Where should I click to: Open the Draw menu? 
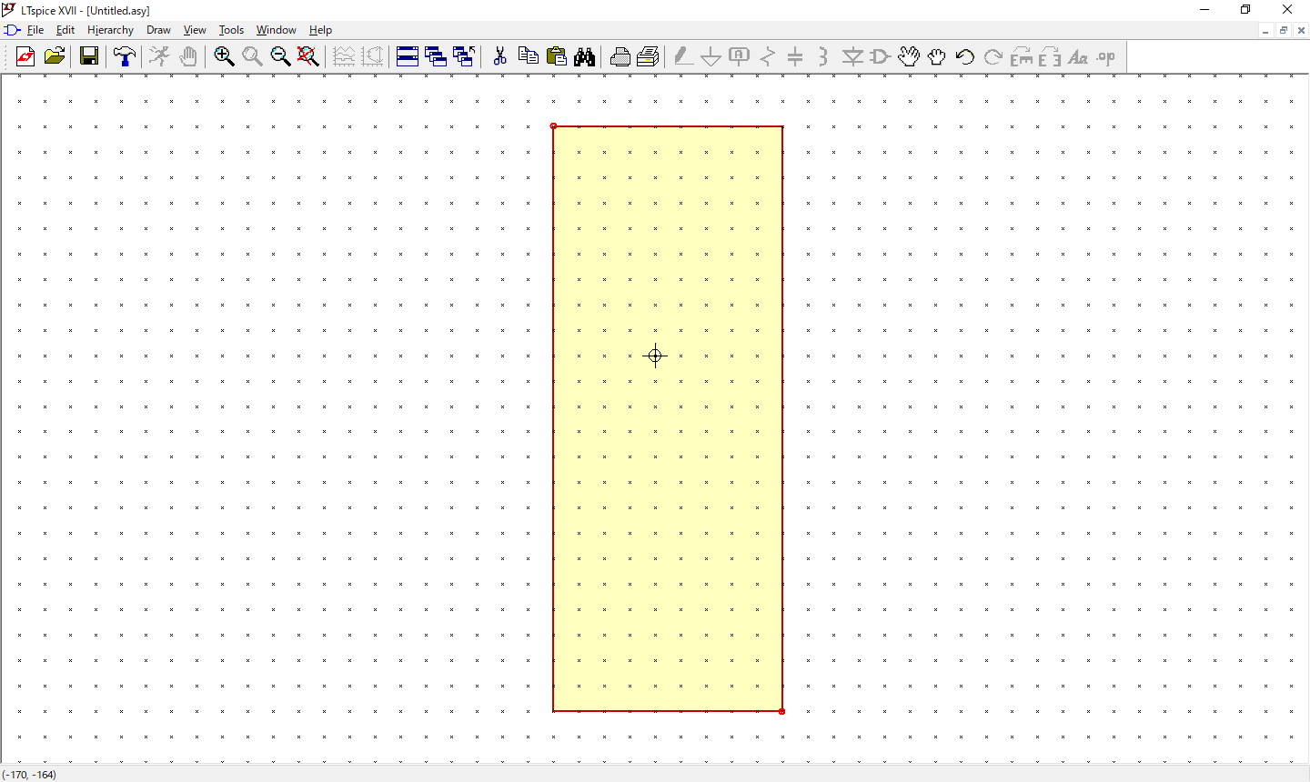point(158,29)
